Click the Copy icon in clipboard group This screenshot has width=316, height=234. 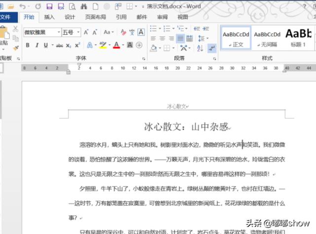point(15,38)
